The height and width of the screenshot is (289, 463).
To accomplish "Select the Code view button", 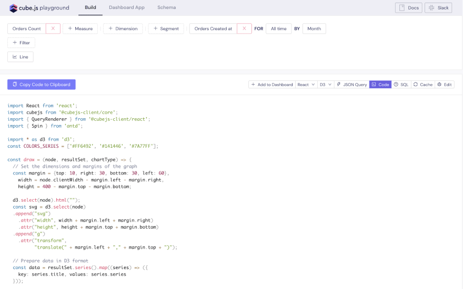I will pyautogui.click(x=380, y=85).
